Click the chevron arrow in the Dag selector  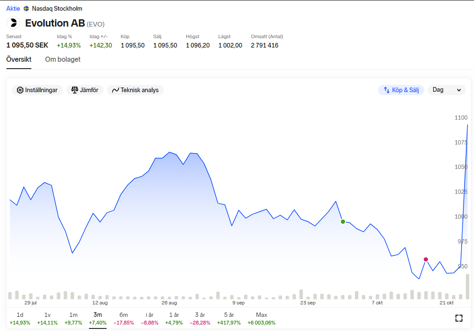click(459, 90)
